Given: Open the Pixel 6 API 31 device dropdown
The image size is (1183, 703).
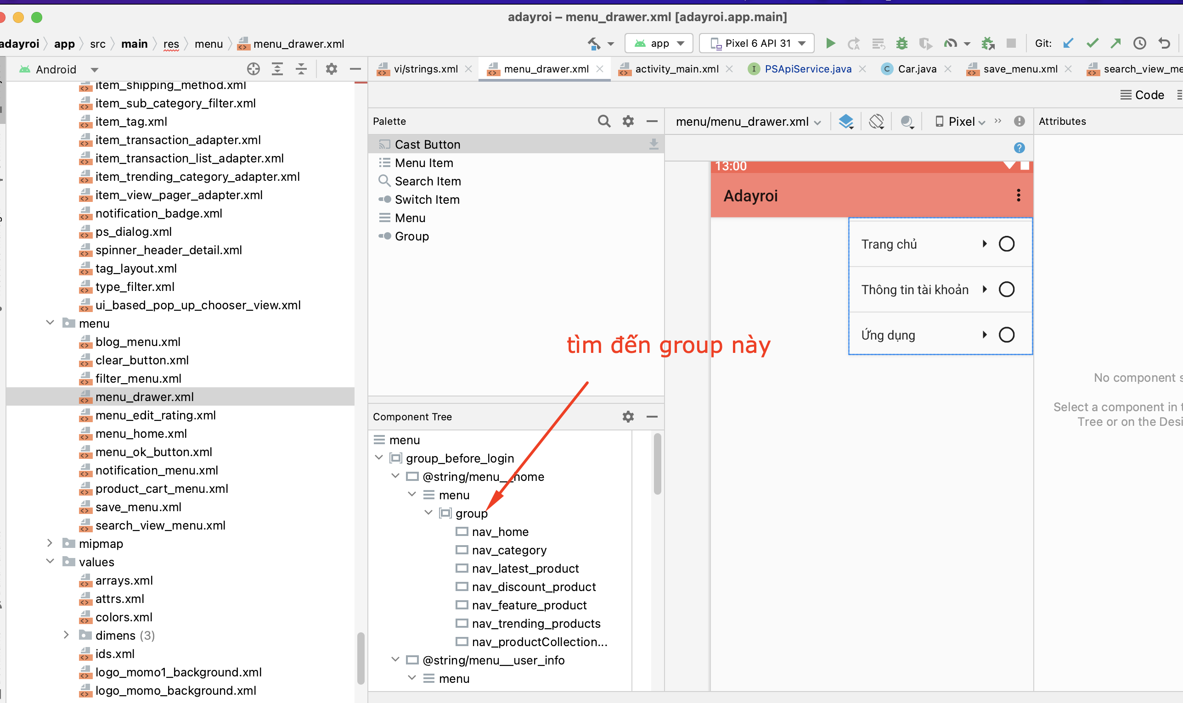Looking at the screenshot, I should coord(756,44).
